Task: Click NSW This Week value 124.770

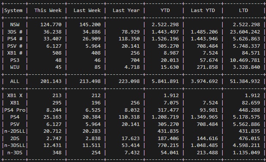Action: pyautogui.click(x=51, y=24)
